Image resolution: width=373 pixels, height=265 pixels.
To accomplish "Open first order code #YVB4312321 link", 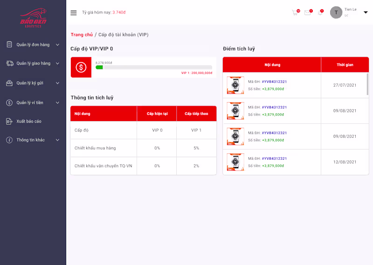I will pyautogui.click(x=274, y=82).
